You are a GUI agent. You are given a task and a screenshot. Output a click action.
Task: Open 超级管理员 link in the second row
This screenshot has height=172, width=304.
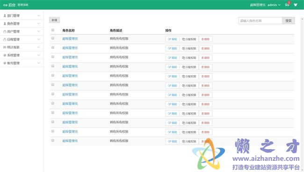pyautogui.click(x=70, y=48)
